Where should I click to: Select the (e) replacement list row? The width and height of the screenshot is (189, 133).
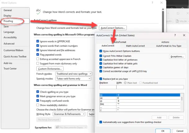click(140, 98)
